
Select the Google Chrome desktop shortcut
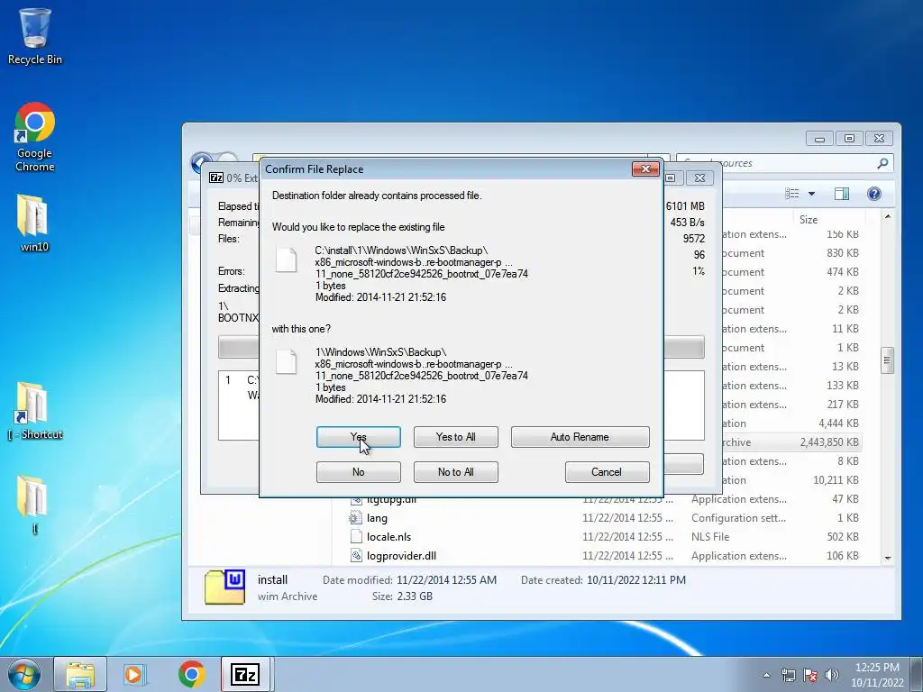pyautogui.click(x=35, y=137)
